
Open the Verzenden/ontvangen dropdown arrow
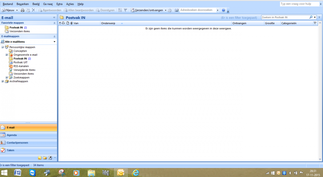pos(166,10)
